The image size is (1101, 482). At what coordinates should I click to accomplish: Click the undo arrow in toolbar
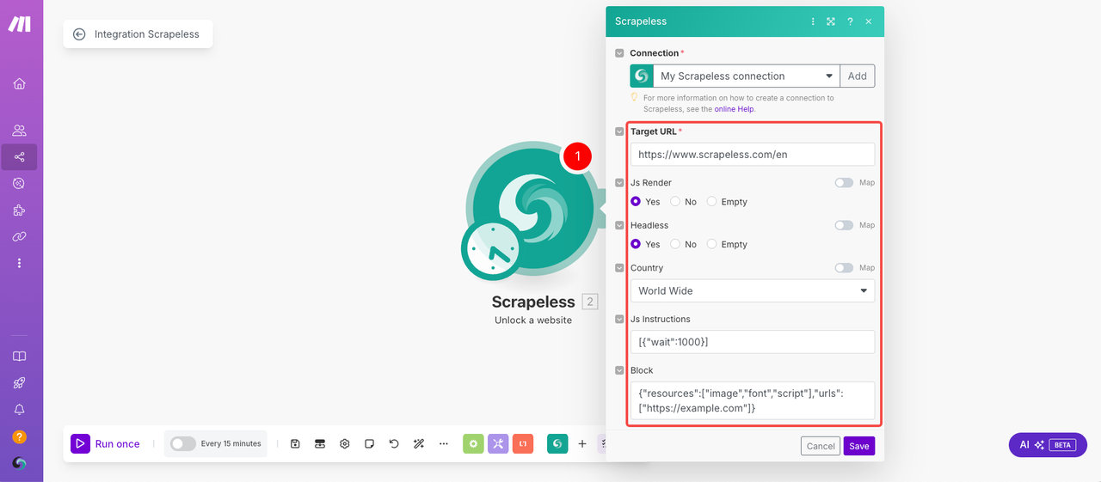point(394,443)
